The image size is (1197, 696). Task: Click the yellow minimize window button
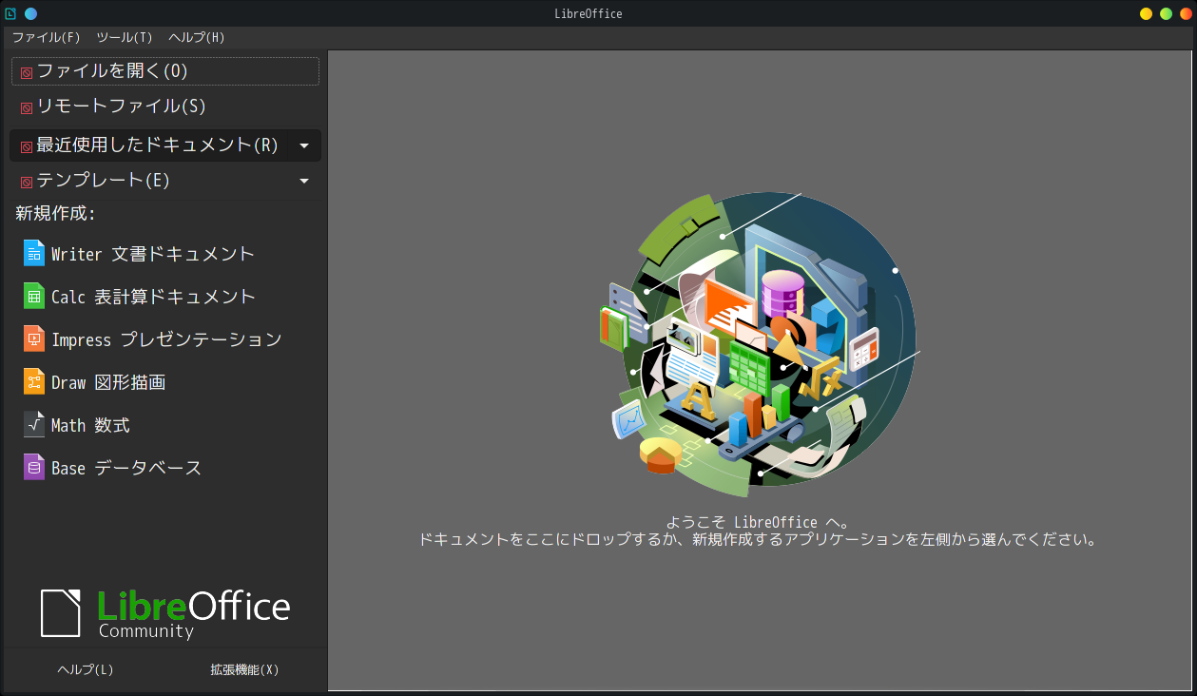click(1146, 13)
